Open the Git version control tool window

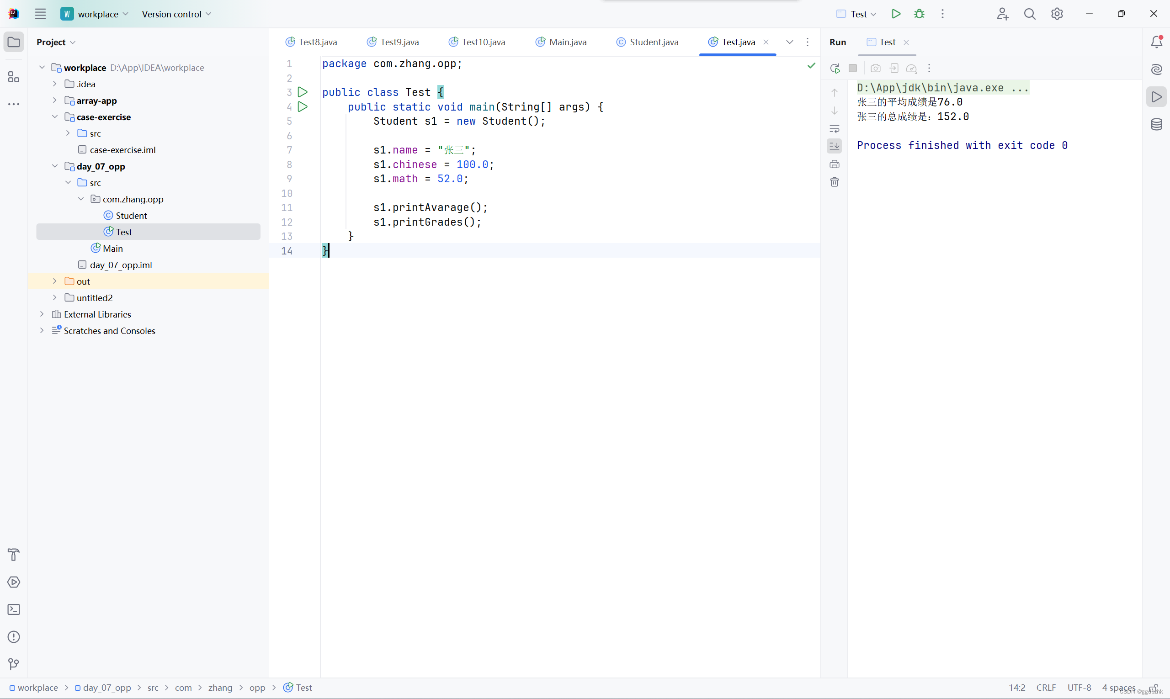[x=14, y=664]
